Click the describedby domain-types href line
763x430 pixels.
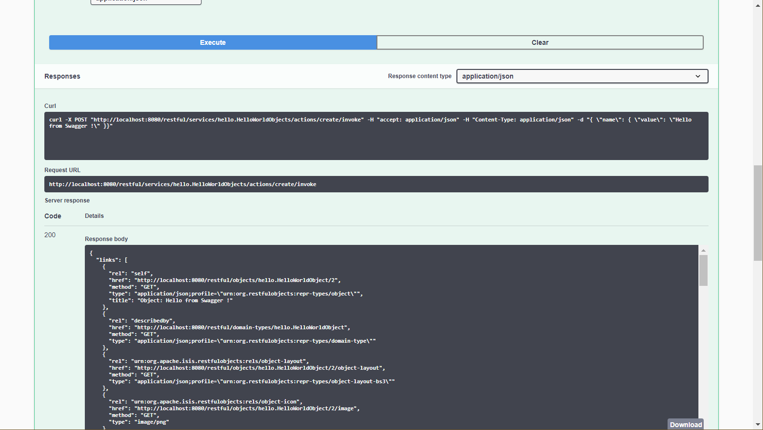241,327
